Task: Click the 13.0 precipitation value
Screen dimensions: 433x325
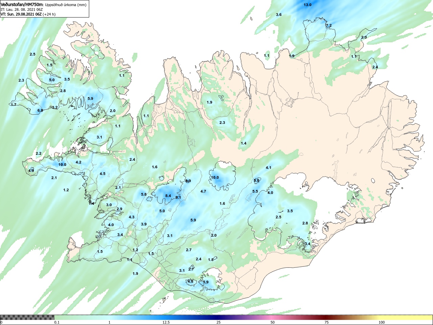Action: coord(307,5)
